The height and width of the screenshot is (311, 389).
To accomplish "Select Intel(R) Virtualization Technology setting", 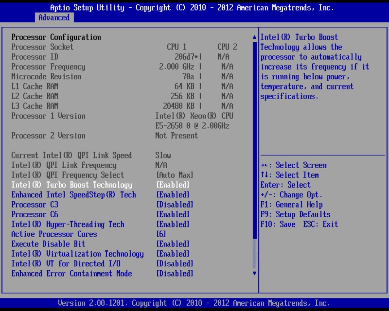I will point(77,254).
